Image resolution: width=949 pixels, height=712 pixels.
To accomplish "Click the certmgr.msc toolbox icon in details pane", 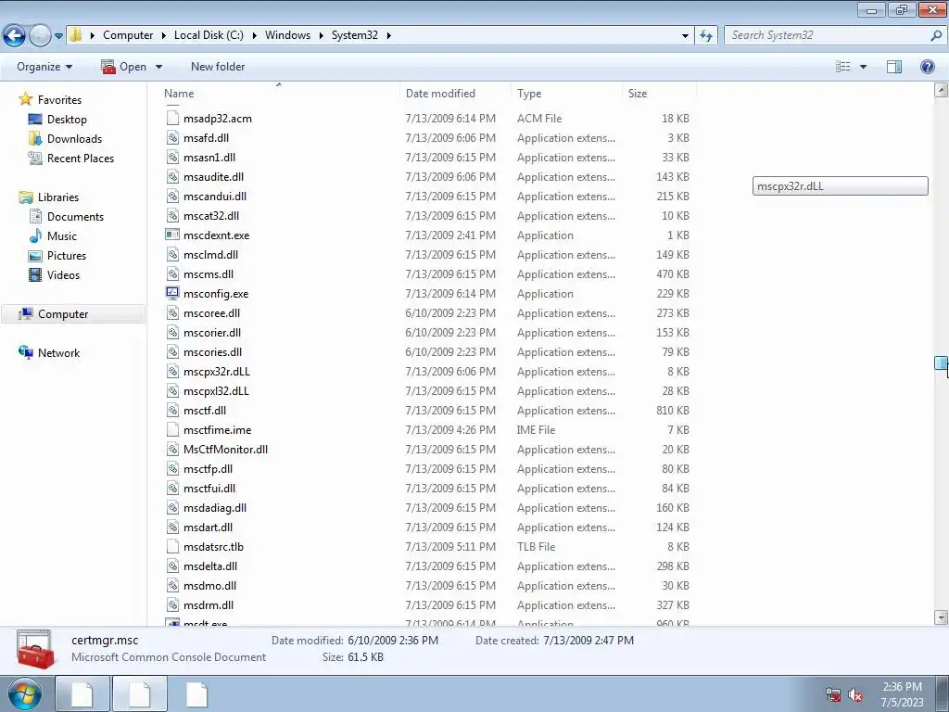I will [x=36, y=649].
